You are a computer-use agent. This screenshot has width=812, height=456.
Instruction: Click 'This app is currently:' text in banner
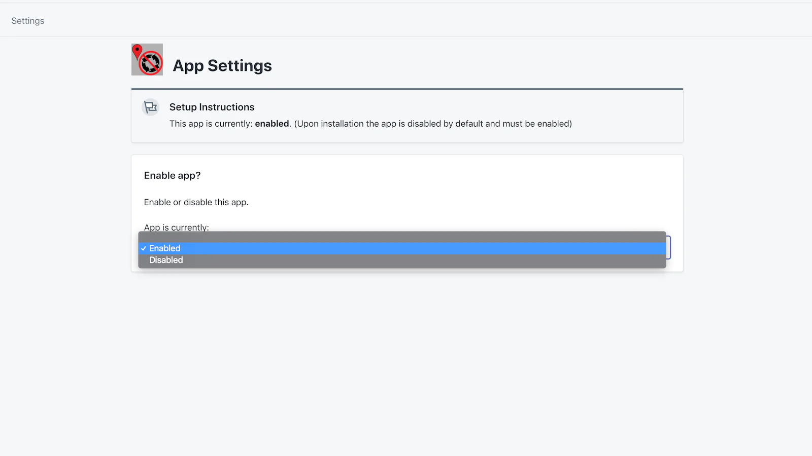pos(211,124)
